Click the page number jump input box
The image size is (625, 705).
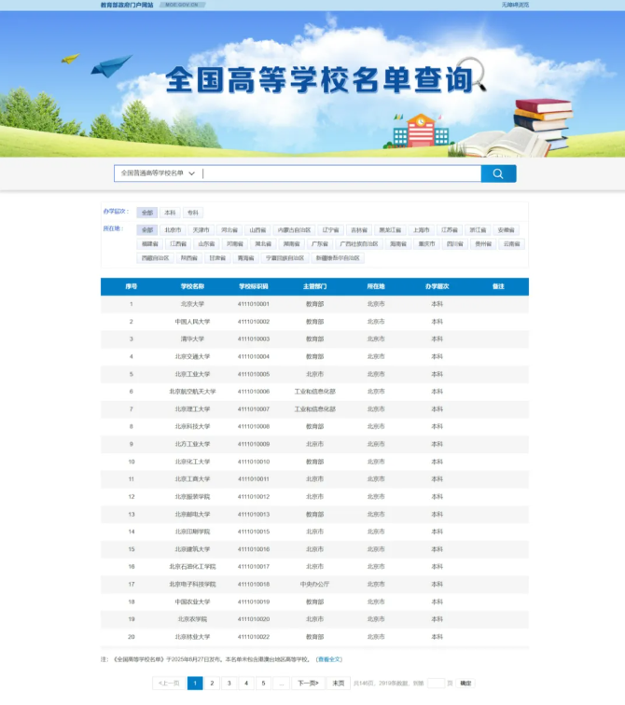point(435,683)
